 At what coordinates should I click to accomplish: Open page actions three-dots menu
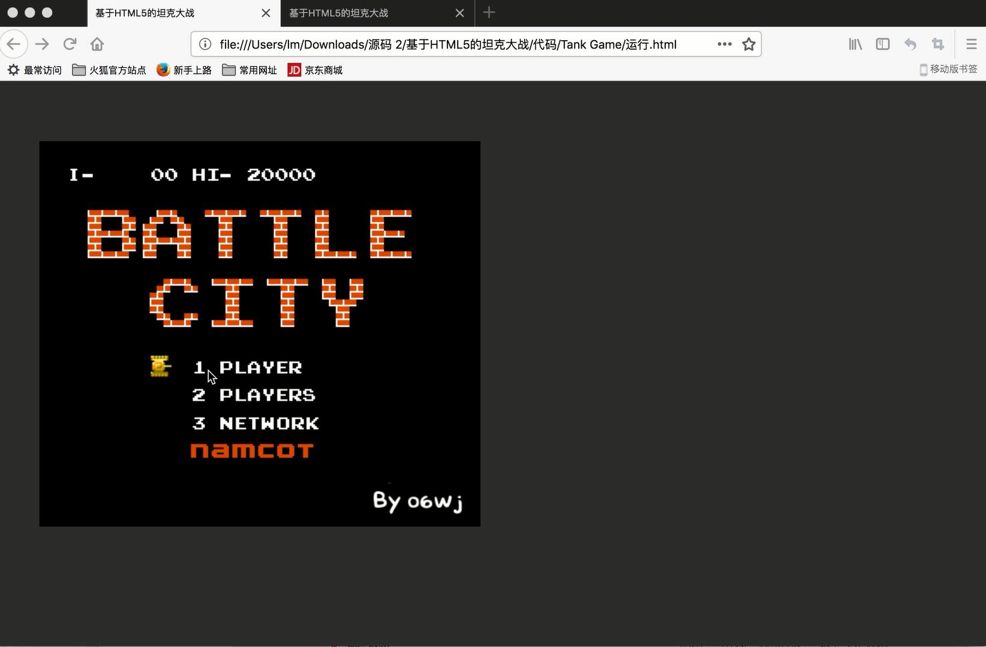[x=724, y=44]
